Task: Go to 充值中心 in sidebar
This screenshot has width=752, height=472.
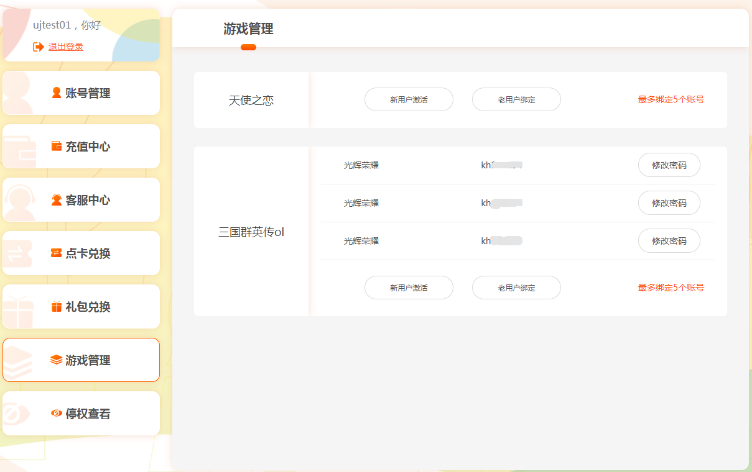Action: click(x=87, y=147)
